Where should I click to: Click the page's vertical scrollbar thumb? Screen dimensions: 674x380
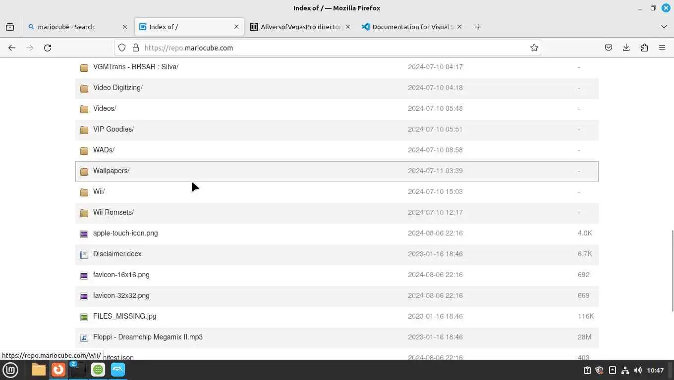[672, 271]
